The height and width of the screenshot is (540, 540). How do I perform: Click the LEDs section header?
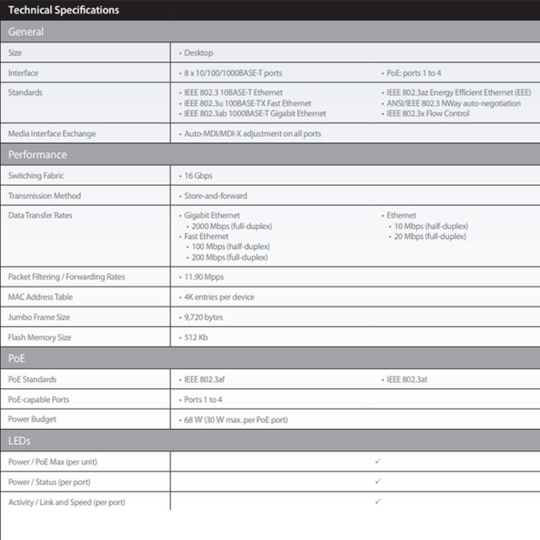[x=19, y=441]
